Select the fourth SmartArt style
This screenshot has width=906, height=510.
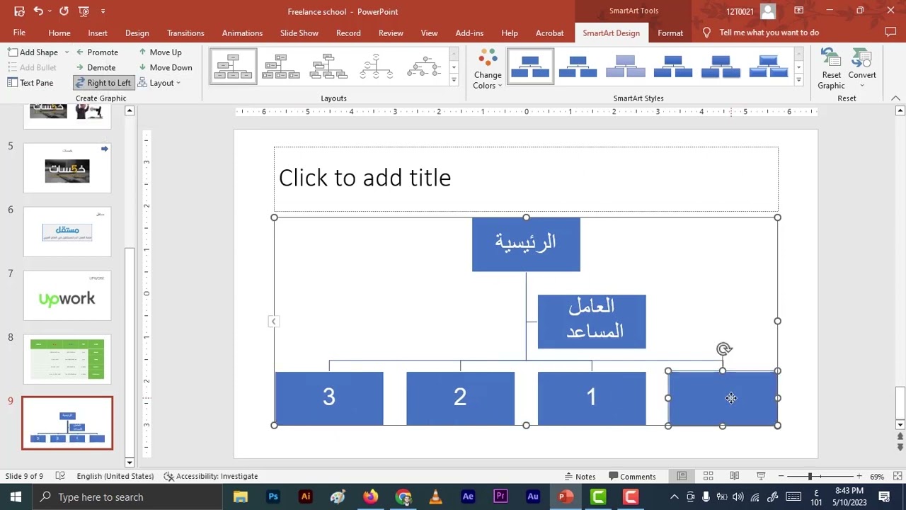pos(672,67)
